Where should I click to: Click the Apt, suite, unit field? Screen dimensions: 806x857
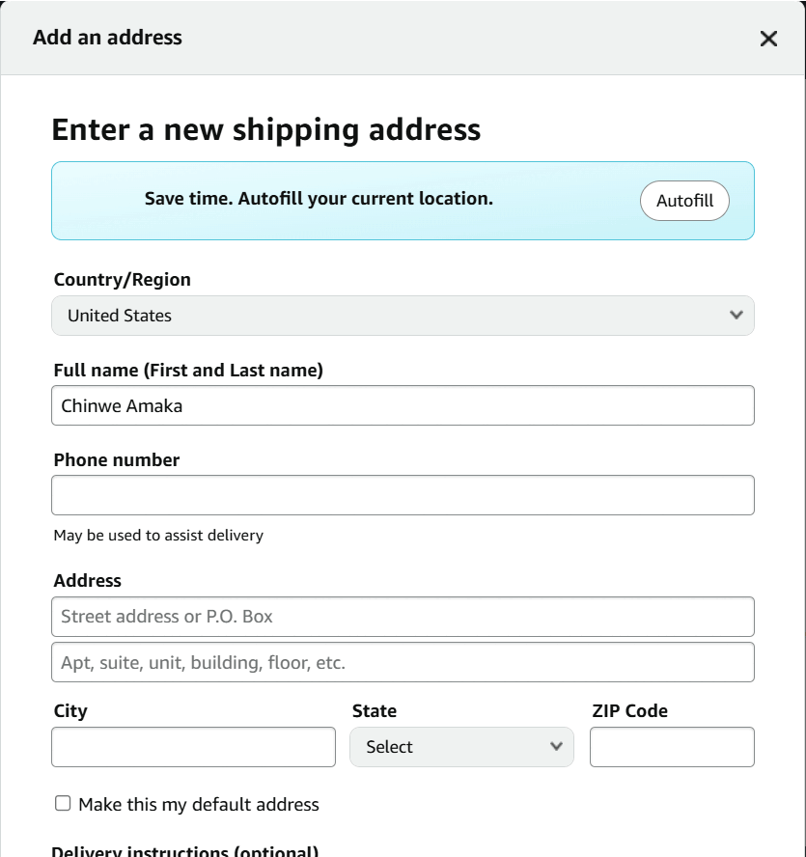coord(403,662)
